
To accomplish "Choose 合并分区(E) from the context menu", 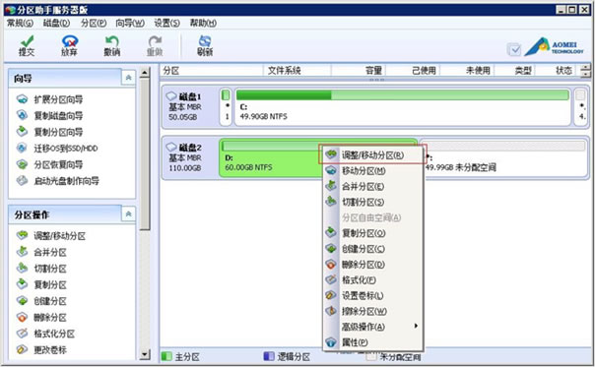I will tap(372, 186).
